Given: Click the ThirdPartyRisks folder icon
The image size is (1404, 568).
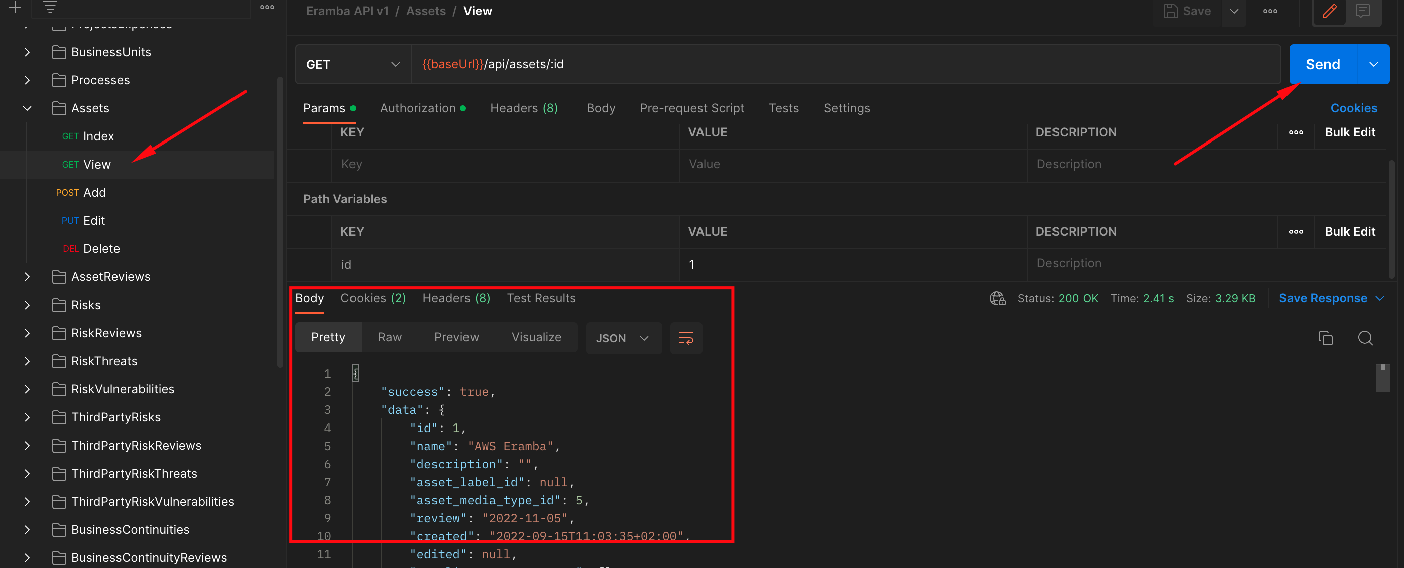Looking at the screenshot, I should point(59,417).
